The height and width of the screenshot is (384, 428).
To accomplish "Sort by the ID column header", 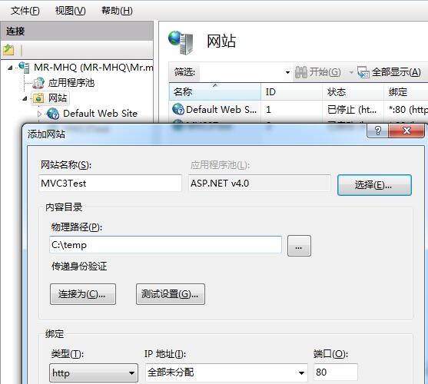I will click(x=291, y=92).
